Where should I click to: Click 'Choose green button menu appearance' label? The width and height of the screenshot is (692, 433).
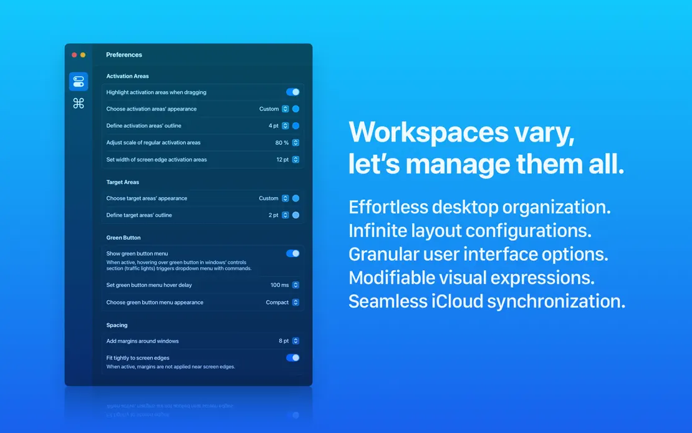(x=155, y=302)
